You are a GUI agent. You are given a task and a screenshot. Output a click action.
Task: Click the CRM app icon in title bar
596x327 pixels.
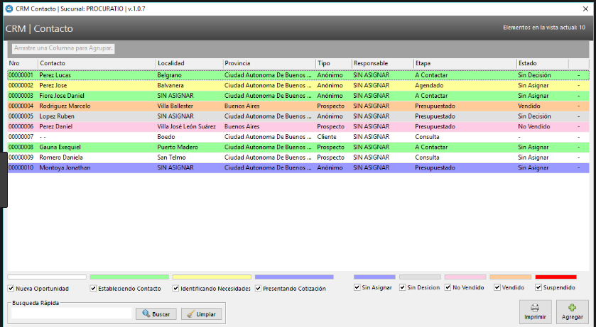tap(8, 8)
